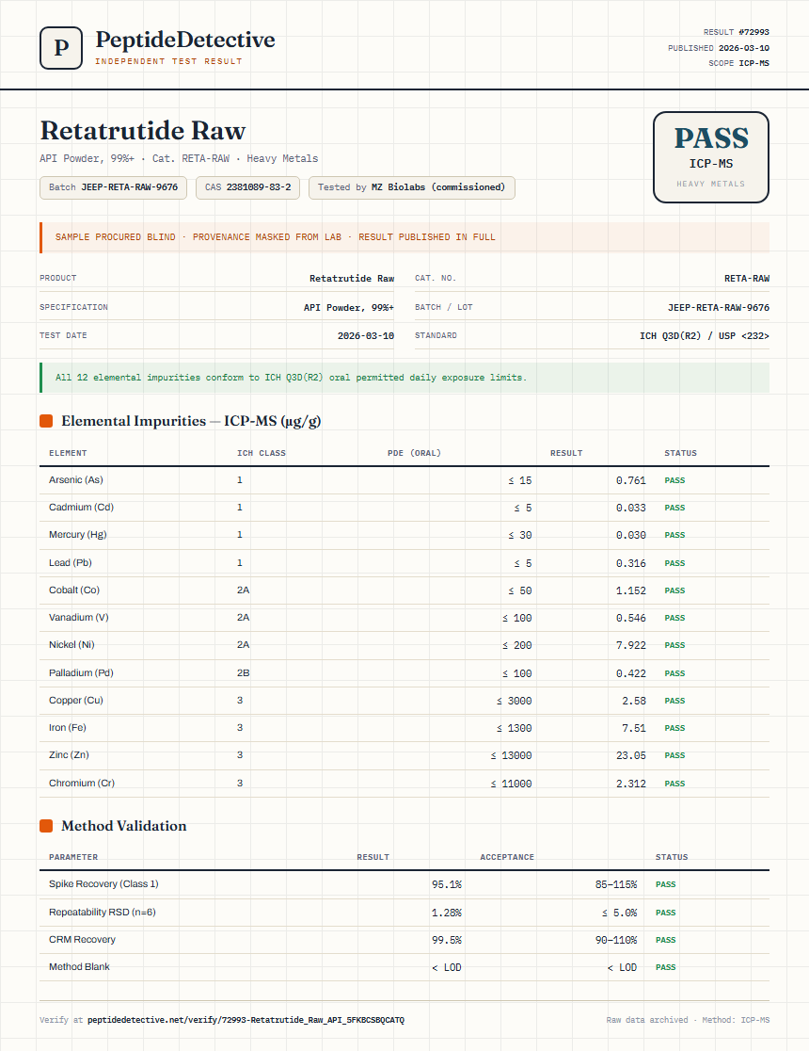Screen dimensions: 809x1051
Task: Click the Cobalt (Co) row label
Action: coord(74,590)
